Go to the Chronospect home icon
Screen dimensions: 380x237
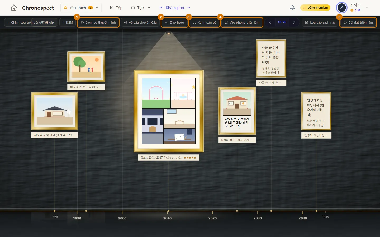click(14, 8)
